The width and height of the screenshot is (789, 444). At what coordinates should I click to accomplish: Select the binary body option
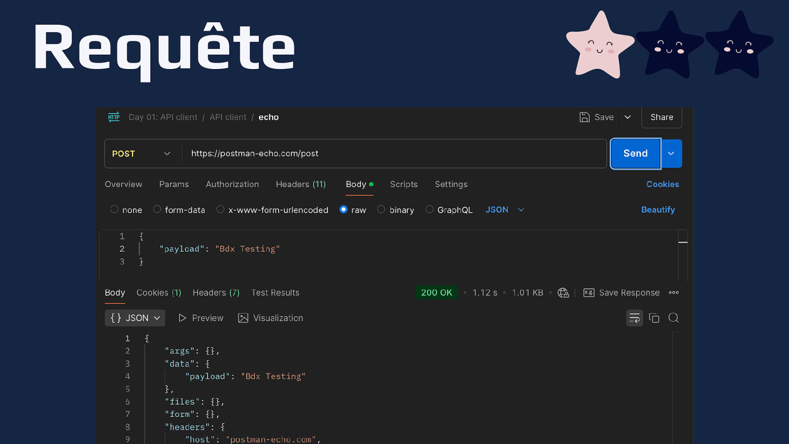pos(381,210)
